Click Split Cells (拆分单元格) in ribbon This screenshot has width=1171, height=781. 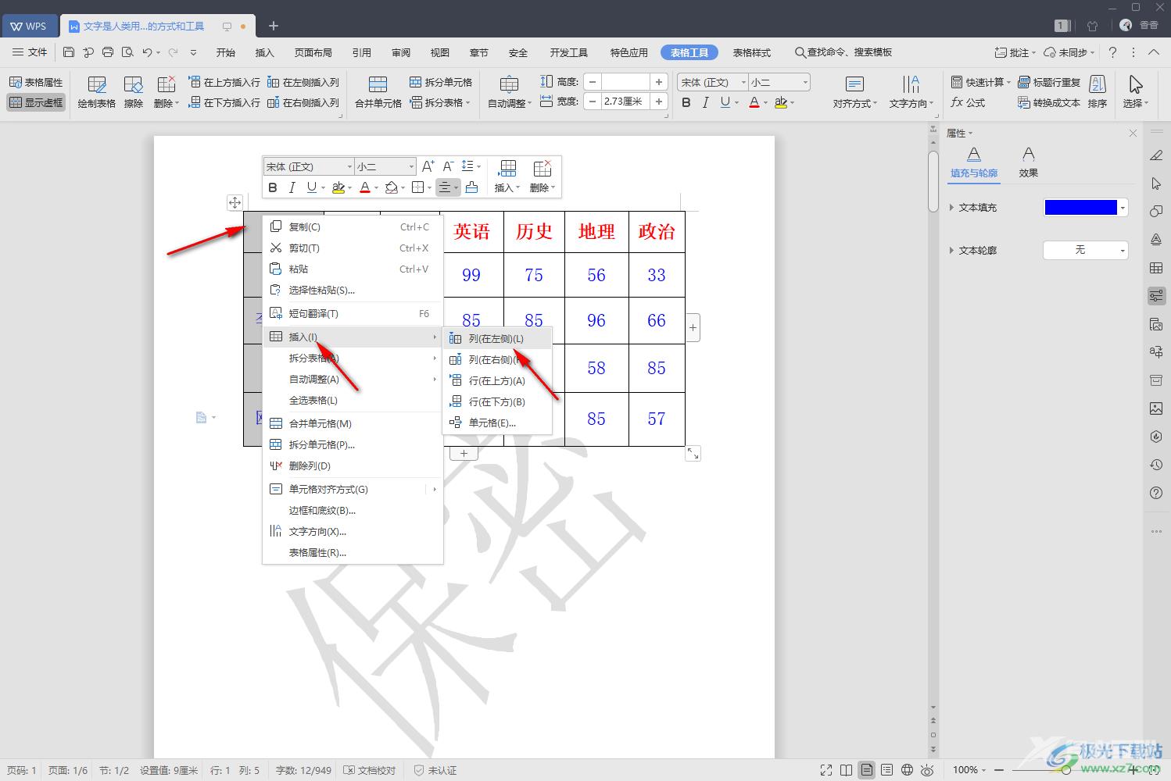coord(441,82)
